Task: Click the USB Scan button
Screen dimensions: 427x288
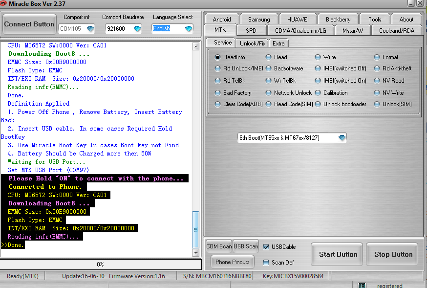Action: tap(246, 246)
